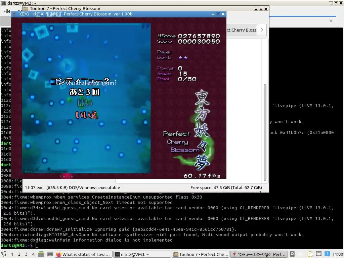Click the 'Information dialog is not implemented' terminal line
Screen dimensions: 344x258
[86, 240]
